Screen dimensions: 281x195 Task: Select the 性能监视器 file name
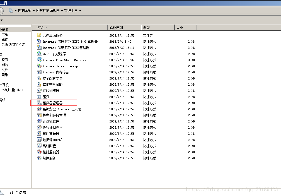51,152
